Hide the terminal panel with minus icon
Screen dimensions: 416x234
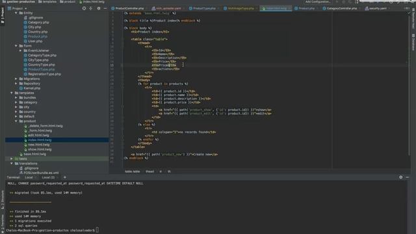(408, 177)
